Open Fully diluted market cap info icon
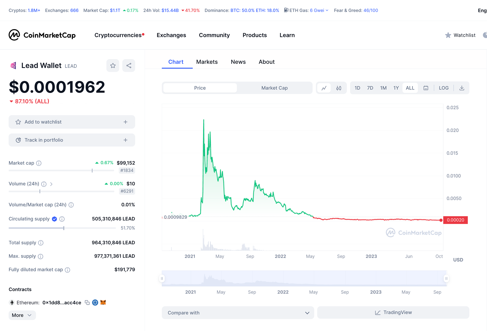Viewport: 487px width, 331px height. [67, 270]
